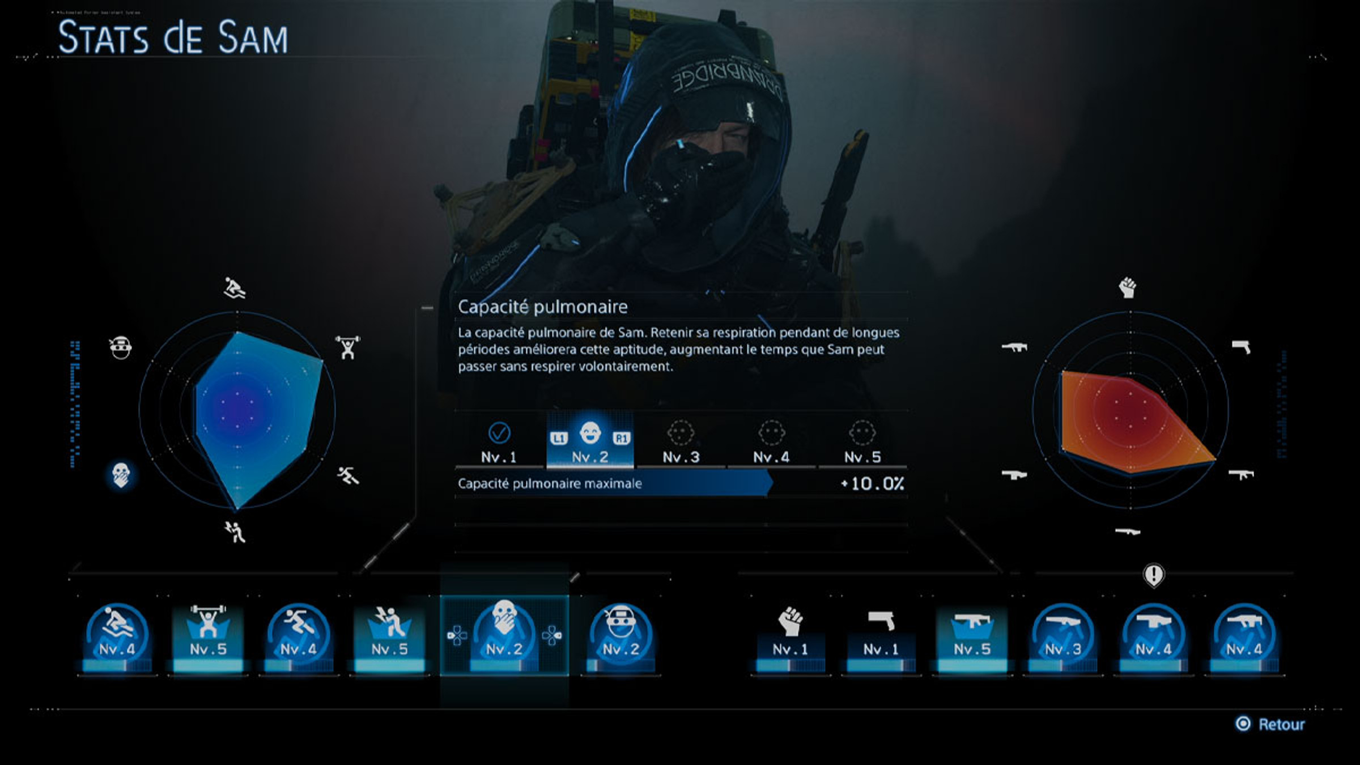Screen dimensions: 1360x765
Task: Click the blue radar chart
Action: click(x=237, y=410)
